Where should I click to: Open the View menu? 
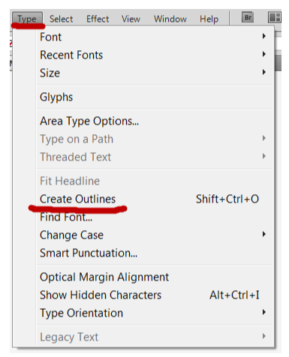coord(131,19)
